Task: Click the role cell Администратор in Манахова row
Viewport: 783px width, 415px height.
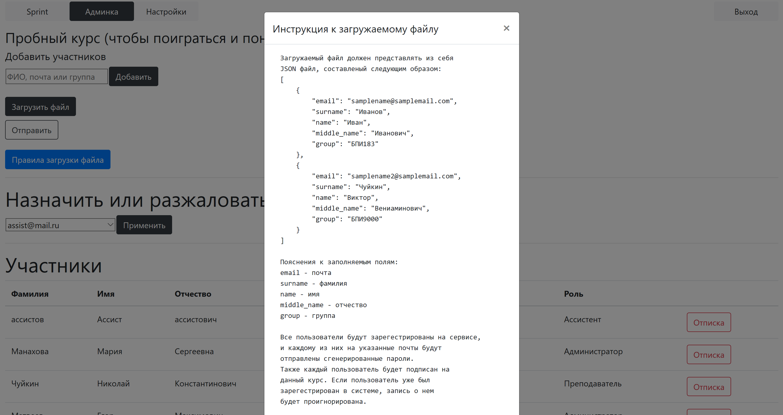Action: click(593, 351)
